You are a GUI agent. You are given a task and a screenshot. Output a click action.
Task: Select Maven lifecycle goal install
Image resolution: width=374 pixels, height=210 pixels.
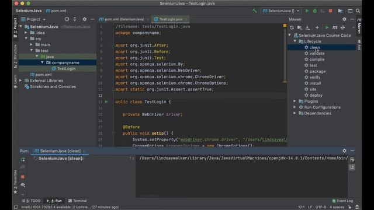point(315,83)
